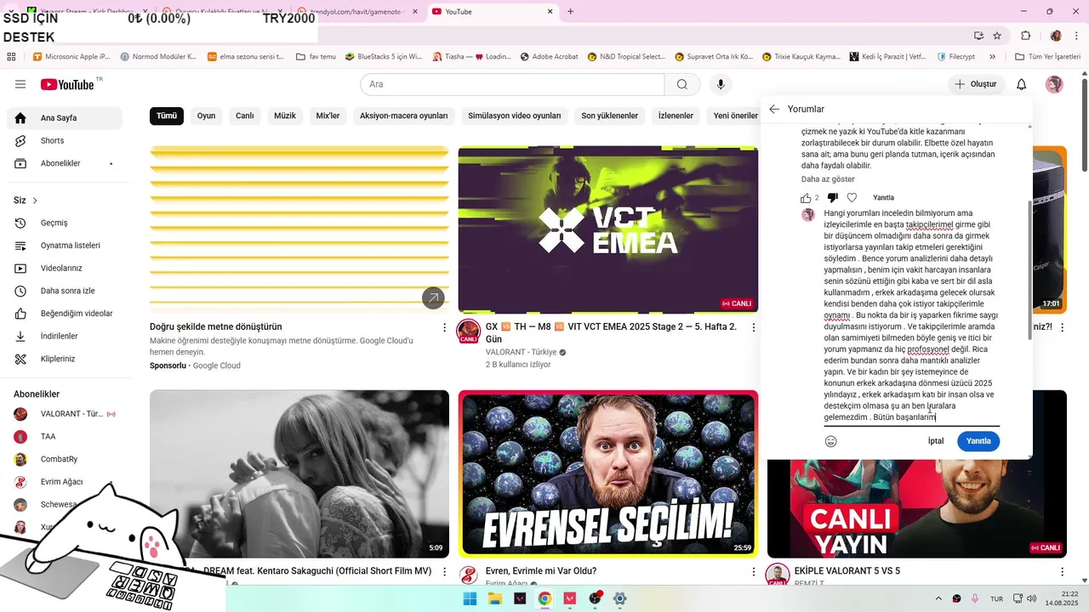Collapse comment with Daha az göster
1089x612 pixels.
[828, 179]
